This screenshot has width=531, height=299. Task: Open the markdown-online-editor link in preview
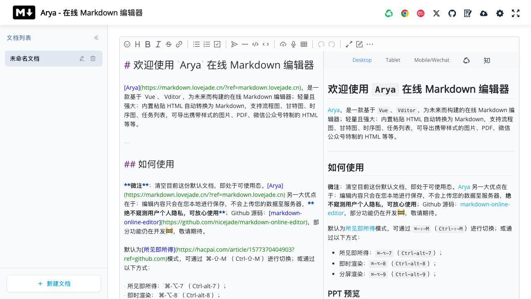pyautogui.click(x=419, y=208)
